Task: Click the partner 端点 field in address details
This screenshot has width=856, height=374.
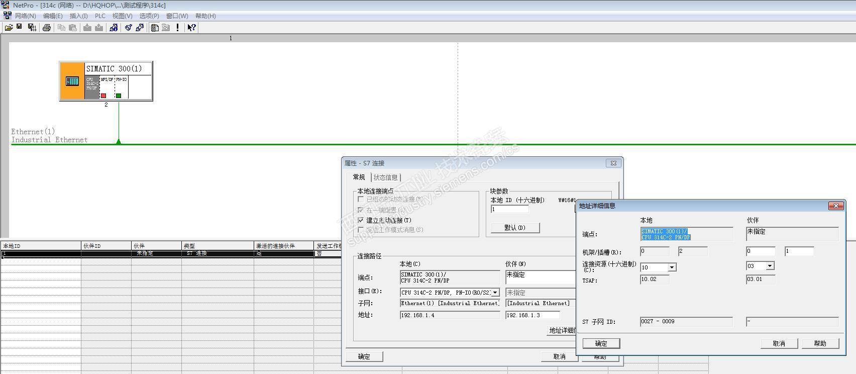Action: (792, 234)
